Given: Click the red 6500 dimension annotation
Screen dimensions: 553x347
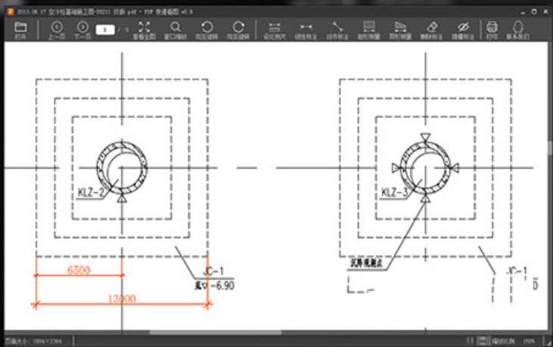Looking at the screenshot, I should [x=79, y=270].
